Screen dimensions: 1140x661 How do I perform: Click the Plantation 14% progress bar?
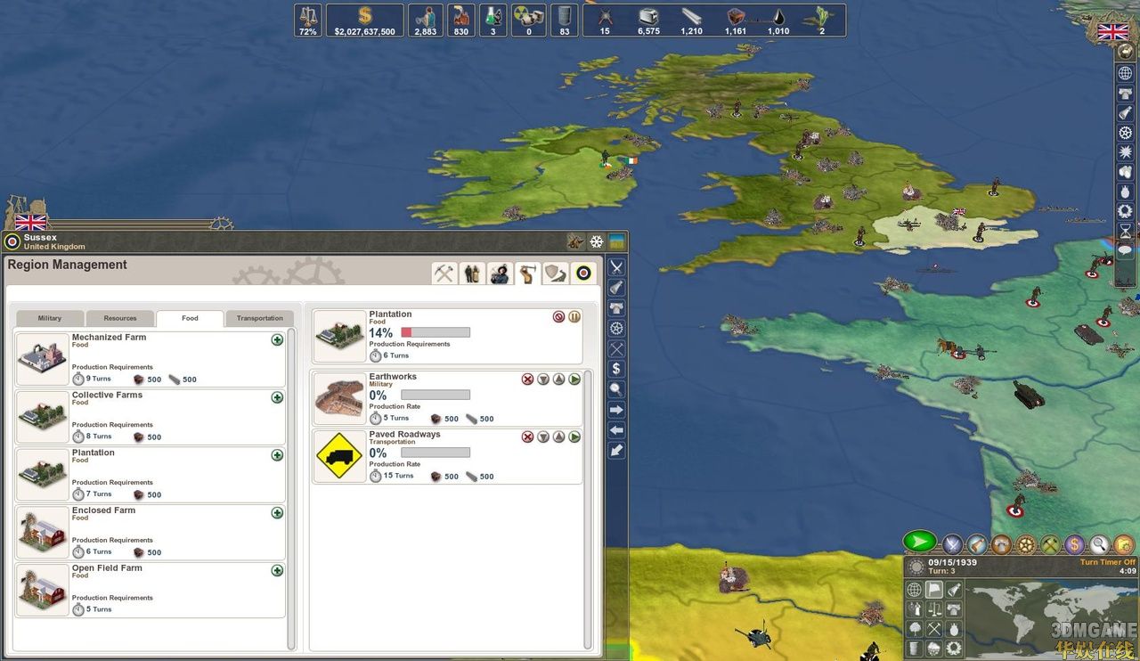(436, 332)
